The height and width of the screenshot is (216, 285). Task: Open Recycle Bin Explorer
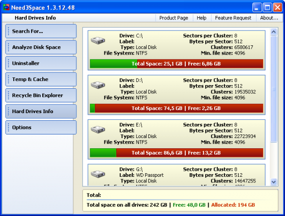(41, 95)
